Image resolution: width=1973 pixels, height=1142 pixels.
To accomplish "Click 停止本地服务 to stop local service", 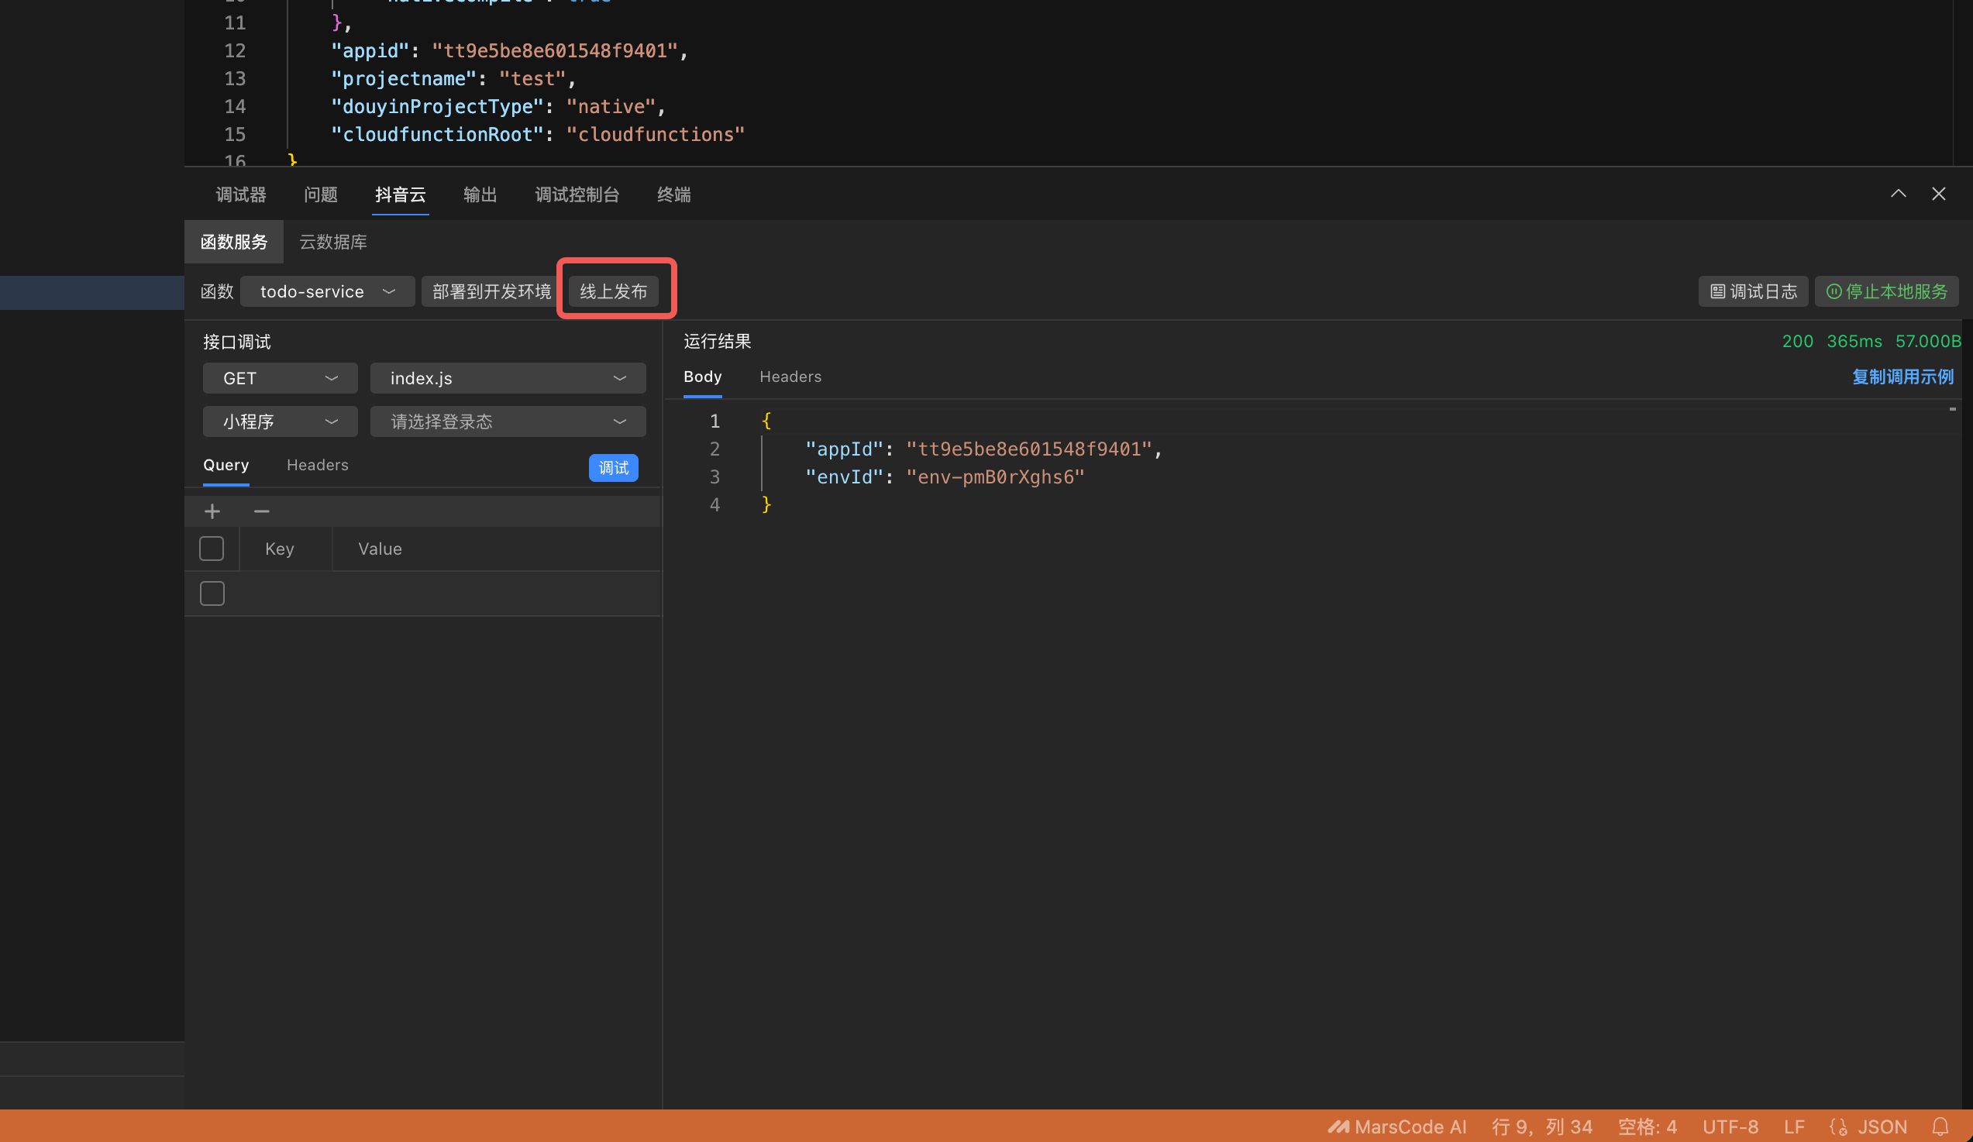I will pyautogui.click(x=1887, y=291).
